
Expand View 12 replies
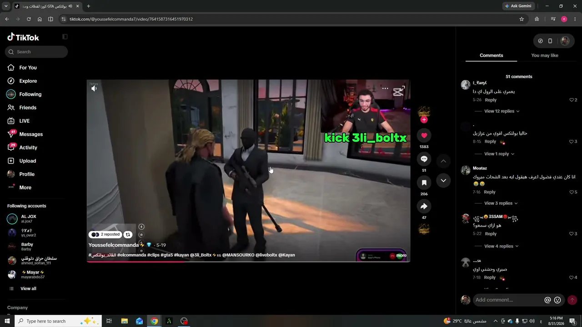(502, 111)
